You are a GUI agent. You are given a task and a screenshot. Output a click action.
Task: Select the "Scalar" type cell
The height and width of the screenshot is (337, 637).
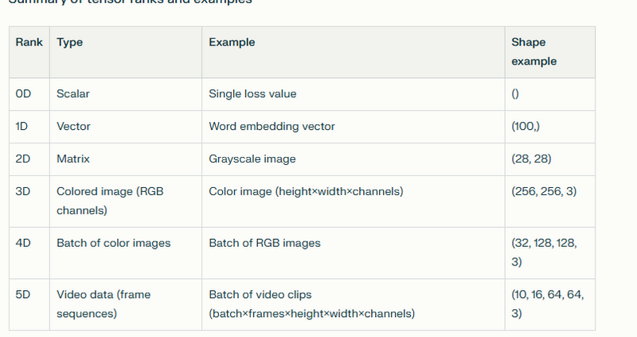click(73, 94)
